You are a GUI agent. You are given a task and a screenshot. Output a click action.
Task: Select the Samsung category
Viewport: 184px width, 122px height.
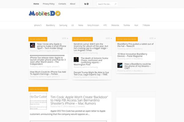click(x=63, y=25)
